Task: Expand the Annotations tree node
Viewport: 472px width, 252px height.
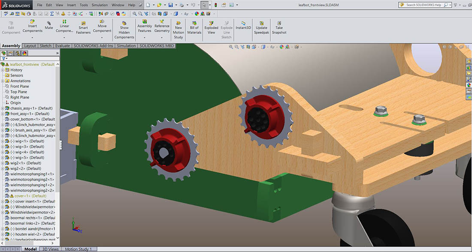Action: [3, 81]
